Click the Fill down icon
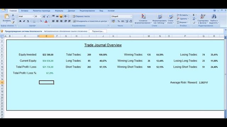This screenshot has height=127, width=227. (194, 19)
